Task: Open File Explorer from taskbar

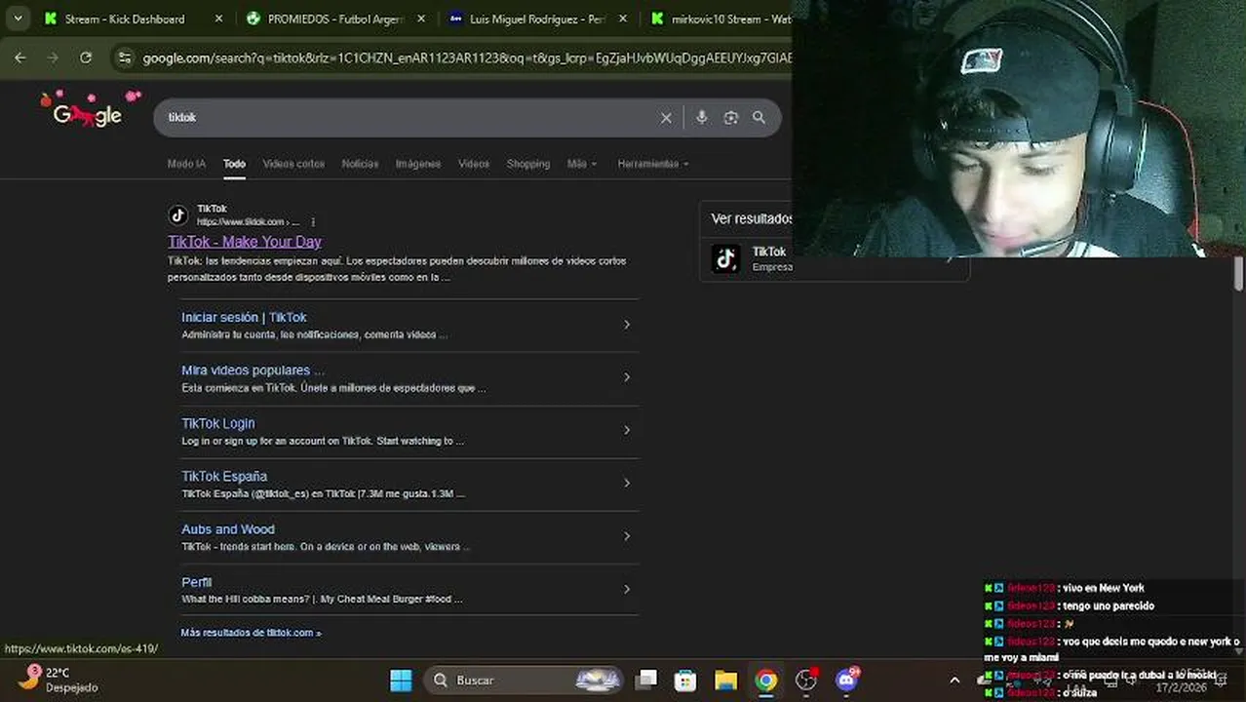Action: pos(725,680)
